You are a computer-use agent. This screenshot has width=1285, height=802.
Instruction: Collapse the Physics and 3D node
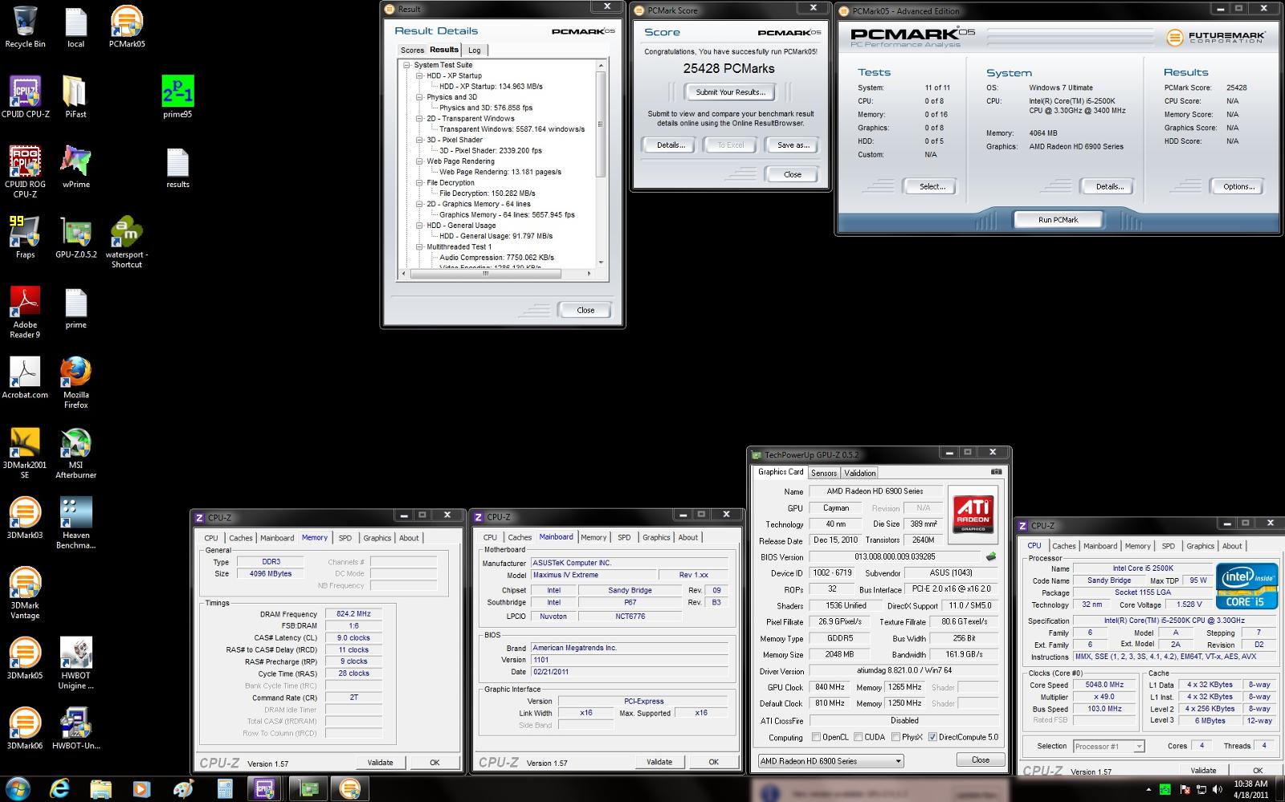pyautogui.click(x=419, y=97)
